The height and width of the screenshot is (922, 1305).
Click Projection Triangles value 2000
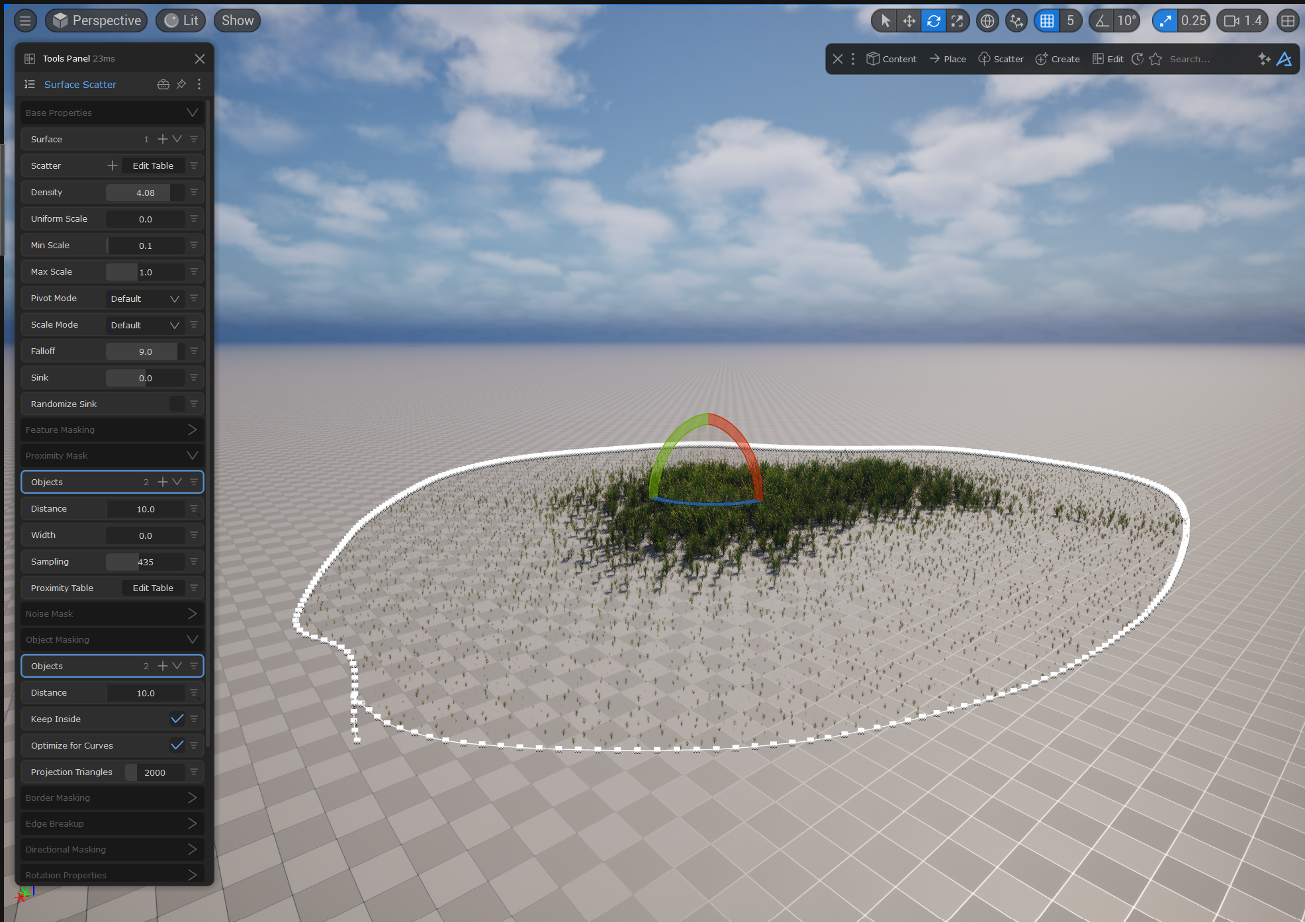155,772
